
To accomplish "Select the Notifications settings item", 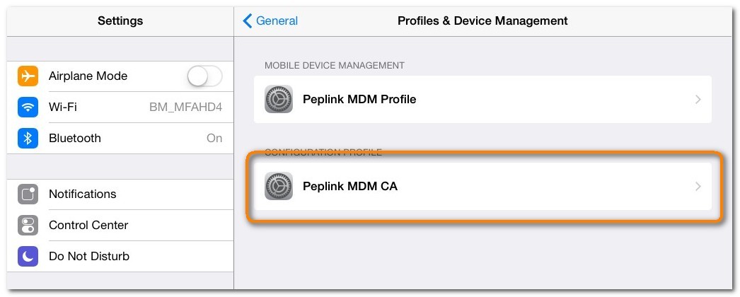I will (x=82, y=194).
